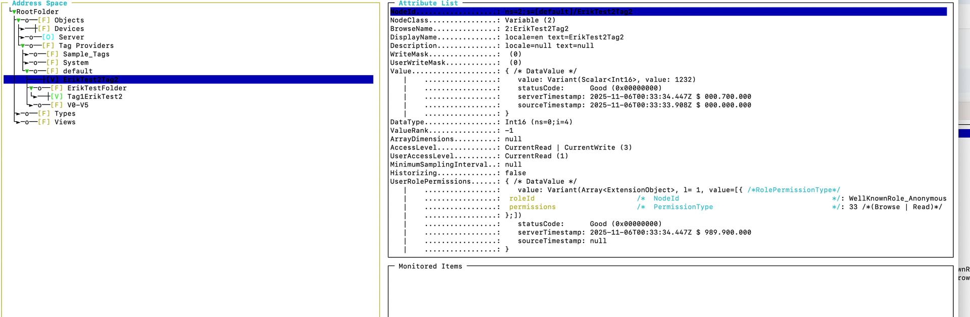Viewport: 970px width, 317px height.
Task: Expand the System node arrow
Action: coord(26,63)
